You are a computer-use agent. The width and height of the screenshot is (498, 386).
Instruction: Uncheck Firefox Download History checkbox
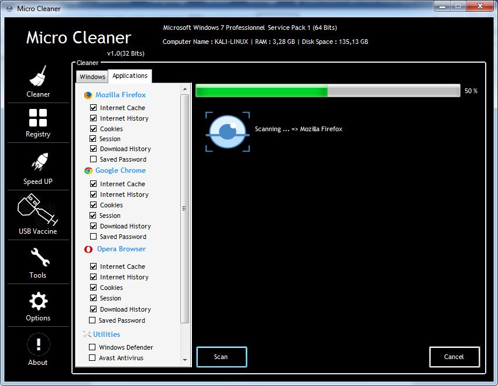click(x=94, y=149)
